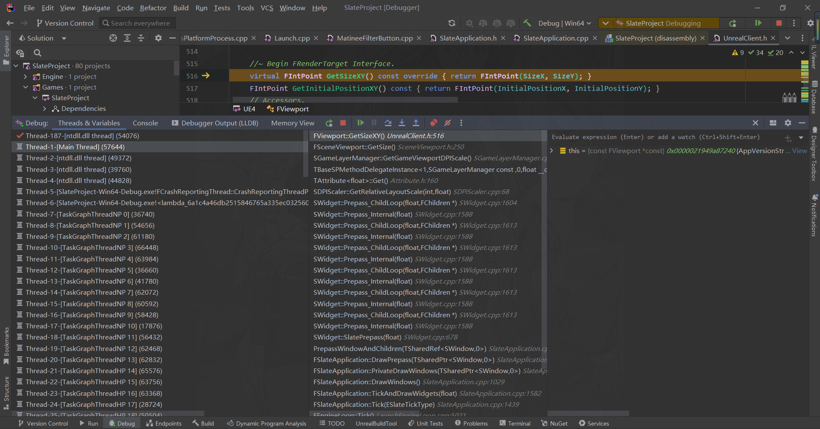820x429 pixels.
Task: Collapse the Games project folder
Action: pyautogui.click(x=25, y=87)
